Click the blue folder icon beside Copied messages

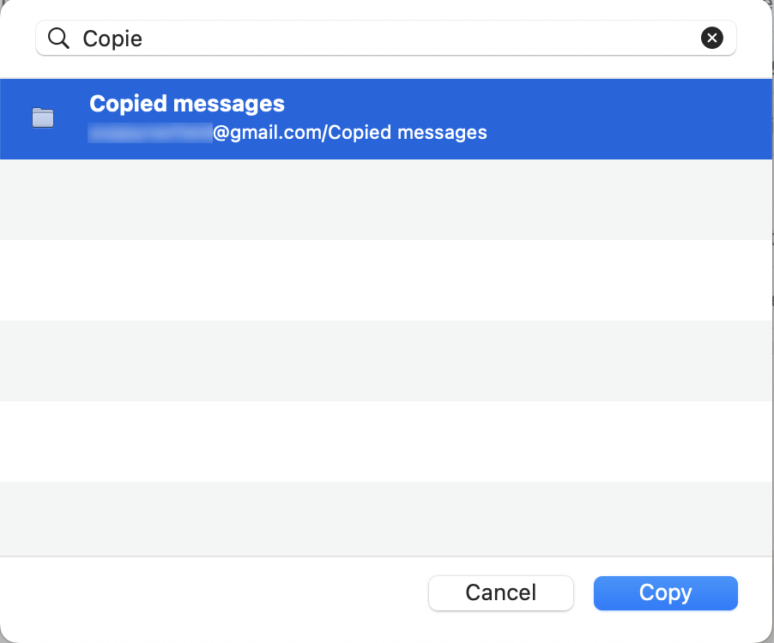click(x=42, y=118)
